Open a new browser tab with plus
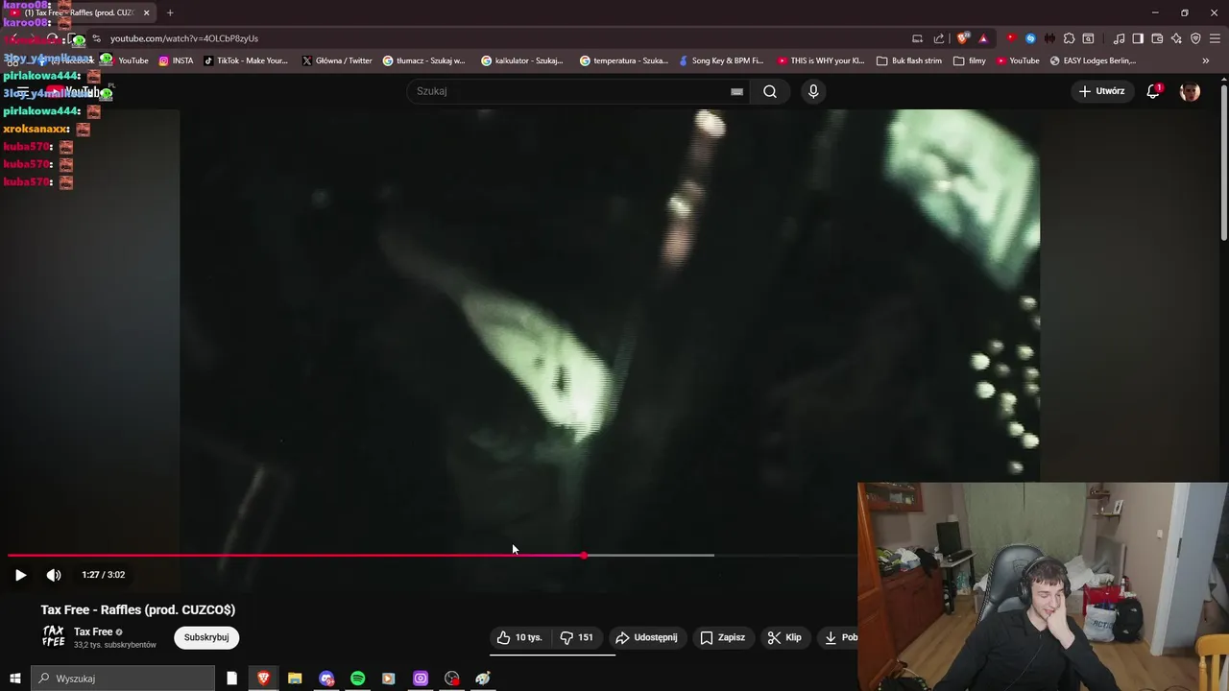The height and width of the screenshot is (691, 1229). click(170, 12)
